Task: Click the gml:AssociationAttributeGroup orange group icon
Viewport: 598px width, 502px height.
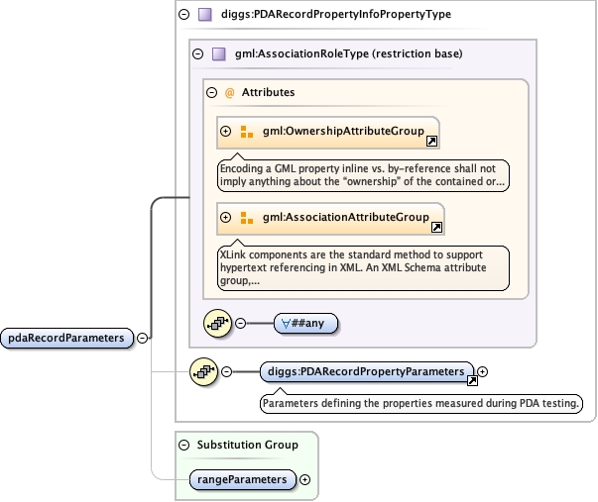Action: point(247,218)
